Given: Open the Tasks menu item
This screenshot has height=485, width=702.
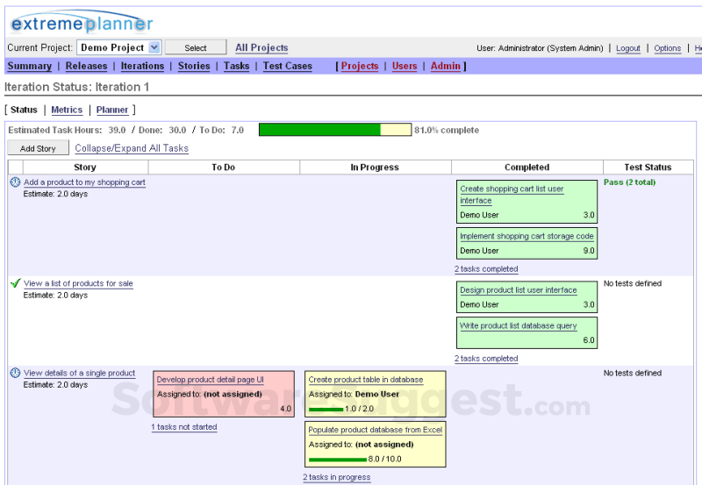Looking at the screenshot, I should (x=236, y=66).
